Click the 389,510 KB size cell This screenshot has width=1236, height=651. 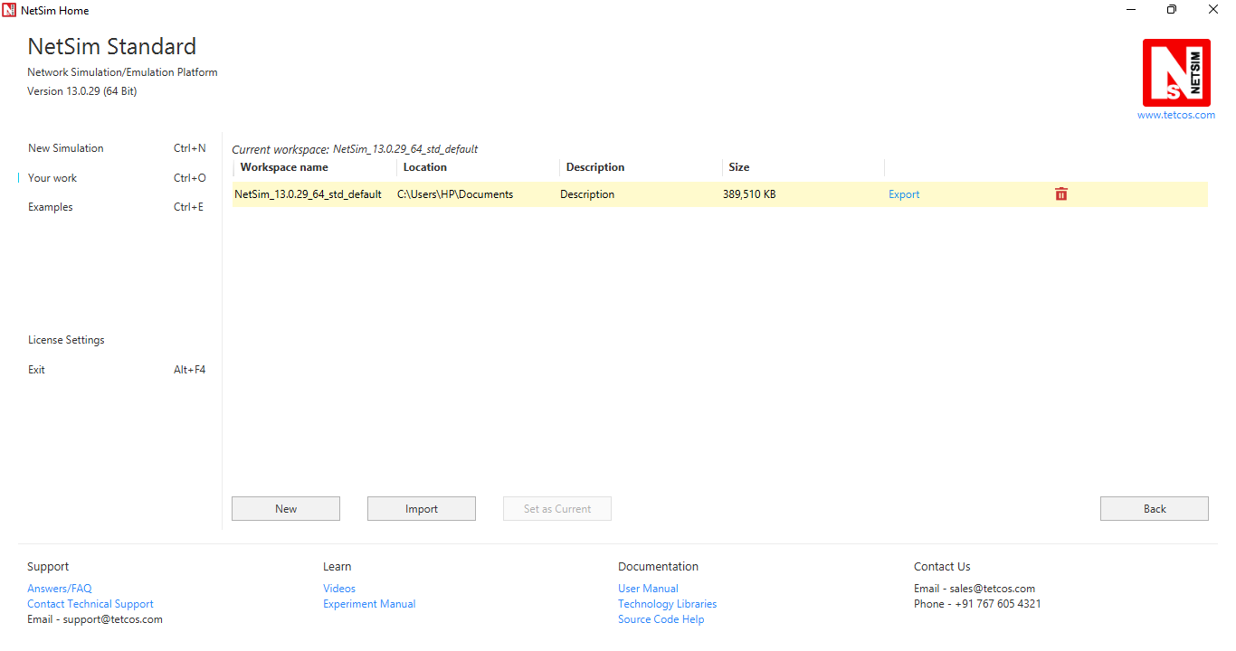[749, 194]
